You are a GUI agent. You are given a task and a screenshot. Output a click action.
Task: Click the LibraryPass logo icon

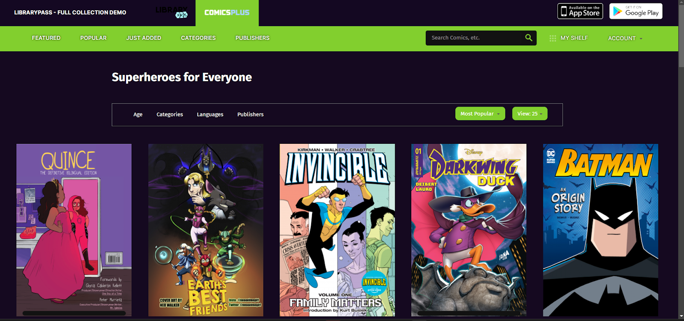pos(172,12)
